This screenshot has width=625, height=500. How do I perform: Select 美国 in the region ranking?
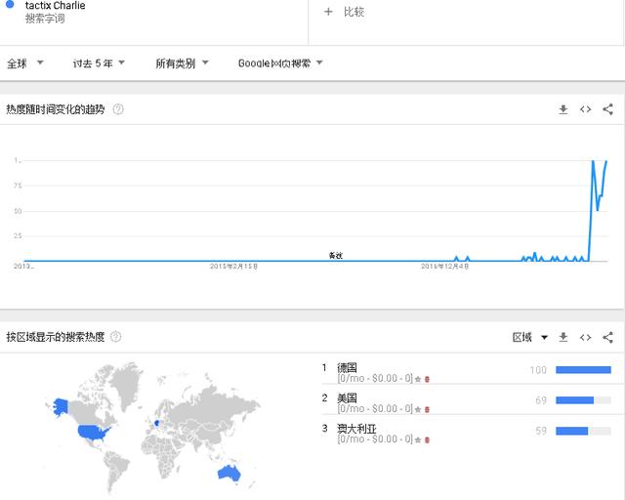click(347, 397)
